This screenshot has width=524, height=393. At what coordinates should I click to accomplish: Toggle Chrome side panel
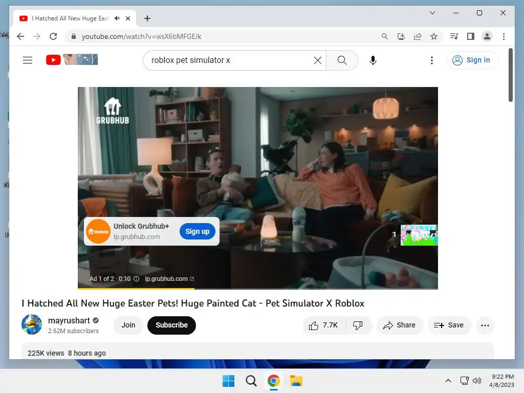pyautogui.click(x=471, y=36)
